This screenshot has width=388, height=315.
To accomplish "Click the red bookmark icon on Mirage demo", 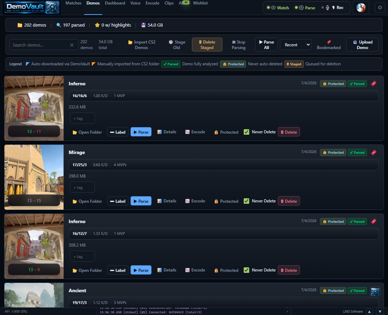I will [x=374, y=153].
